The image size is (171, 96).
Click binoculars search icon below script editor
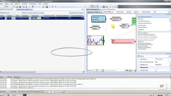(x=127, y=70)
